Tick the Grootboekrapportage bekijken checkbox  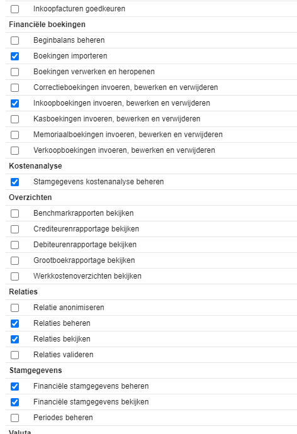[x=14, y=260]
